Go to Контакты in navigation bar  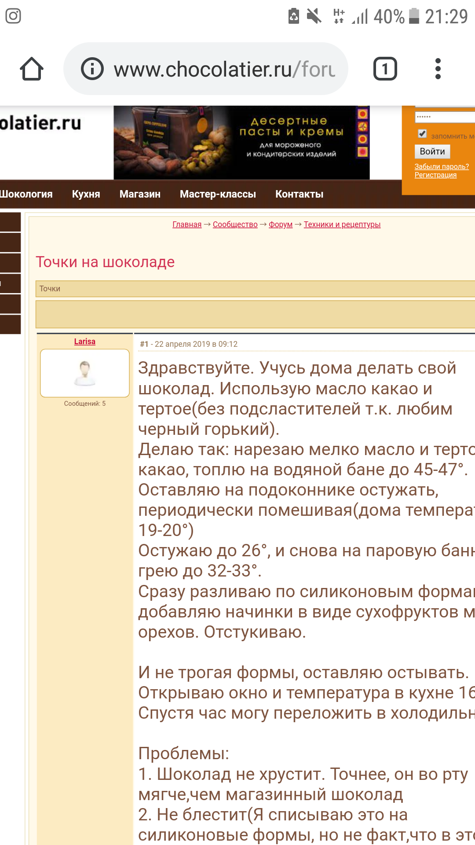coord(299,194)
